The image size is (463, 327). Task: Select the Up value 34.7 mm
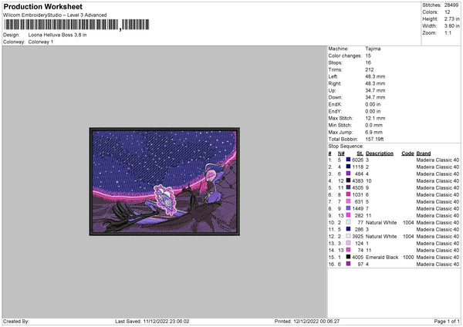(x=375, y=90)
